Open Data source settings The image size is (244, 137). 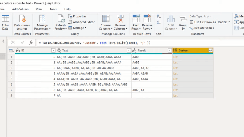[22, 22]
